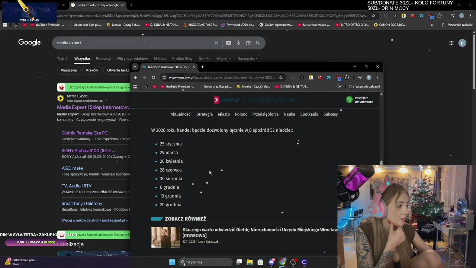Open Nauka menu item

289,114
